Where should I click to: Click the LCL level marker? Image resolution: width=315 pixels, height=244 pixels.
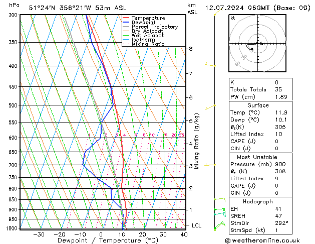tap(196, 225)
